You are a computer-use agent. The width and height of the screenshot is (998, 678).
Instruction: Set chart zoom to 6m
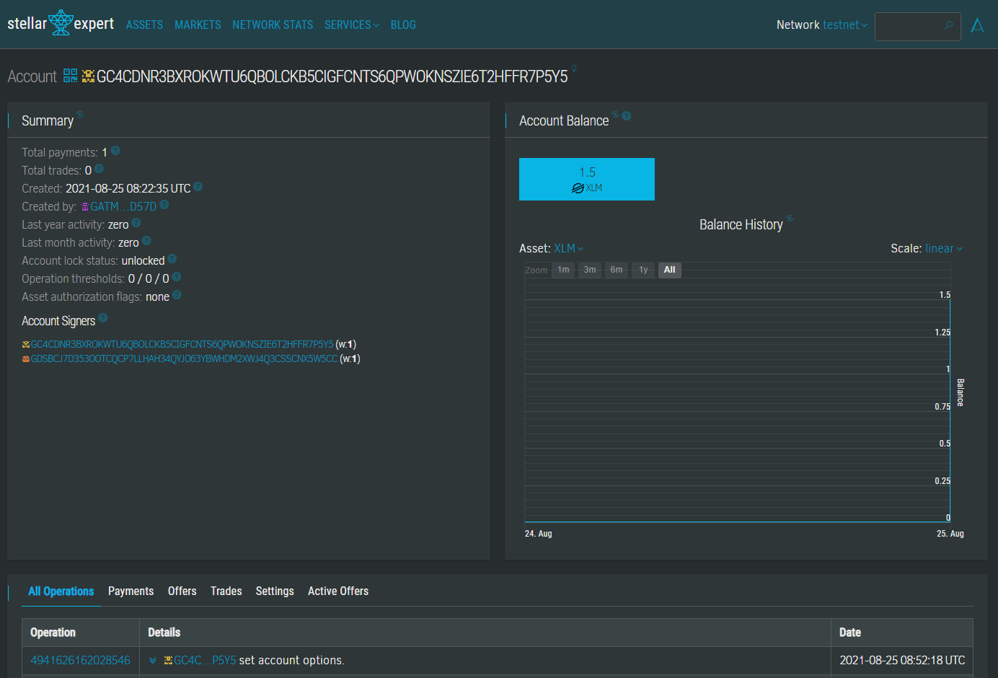click(x=616, y=270)
